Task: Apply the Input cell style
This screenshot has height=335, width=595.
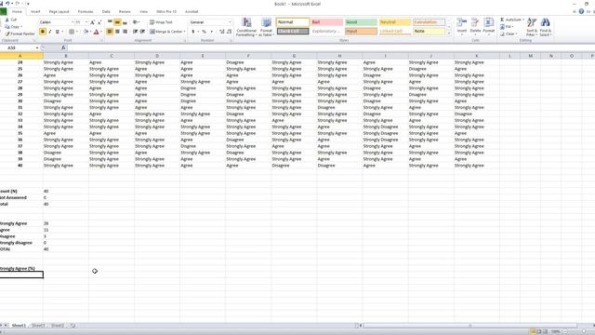Action: pyautogui.click(x=361, y=31)
